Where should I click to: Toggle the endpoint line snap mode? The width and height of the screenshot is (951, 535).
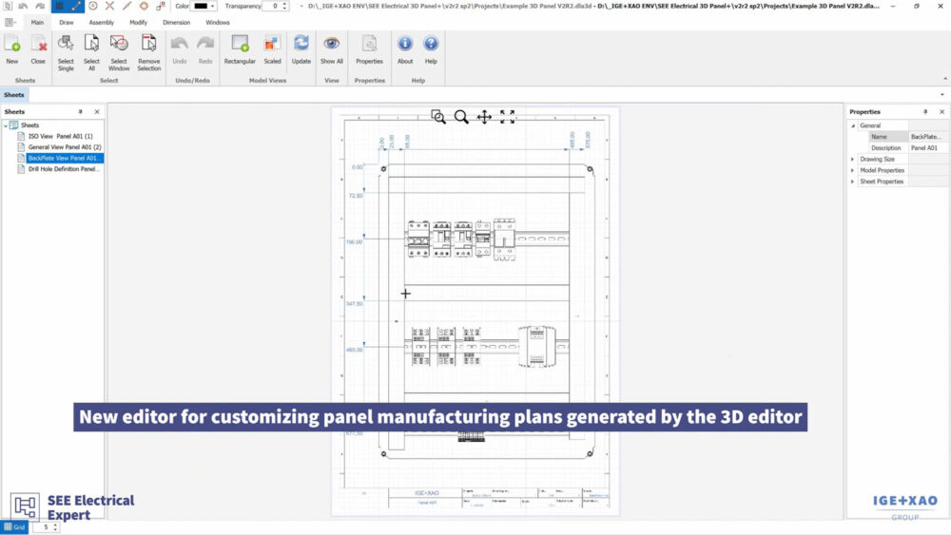point(76,6)
